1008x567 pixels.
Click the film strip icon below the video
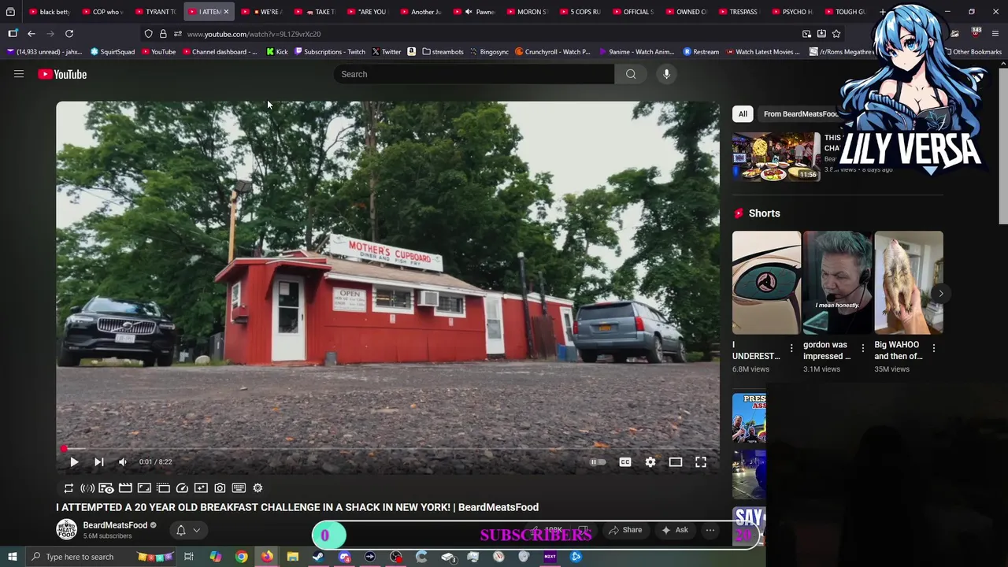(x=125, y=488)
